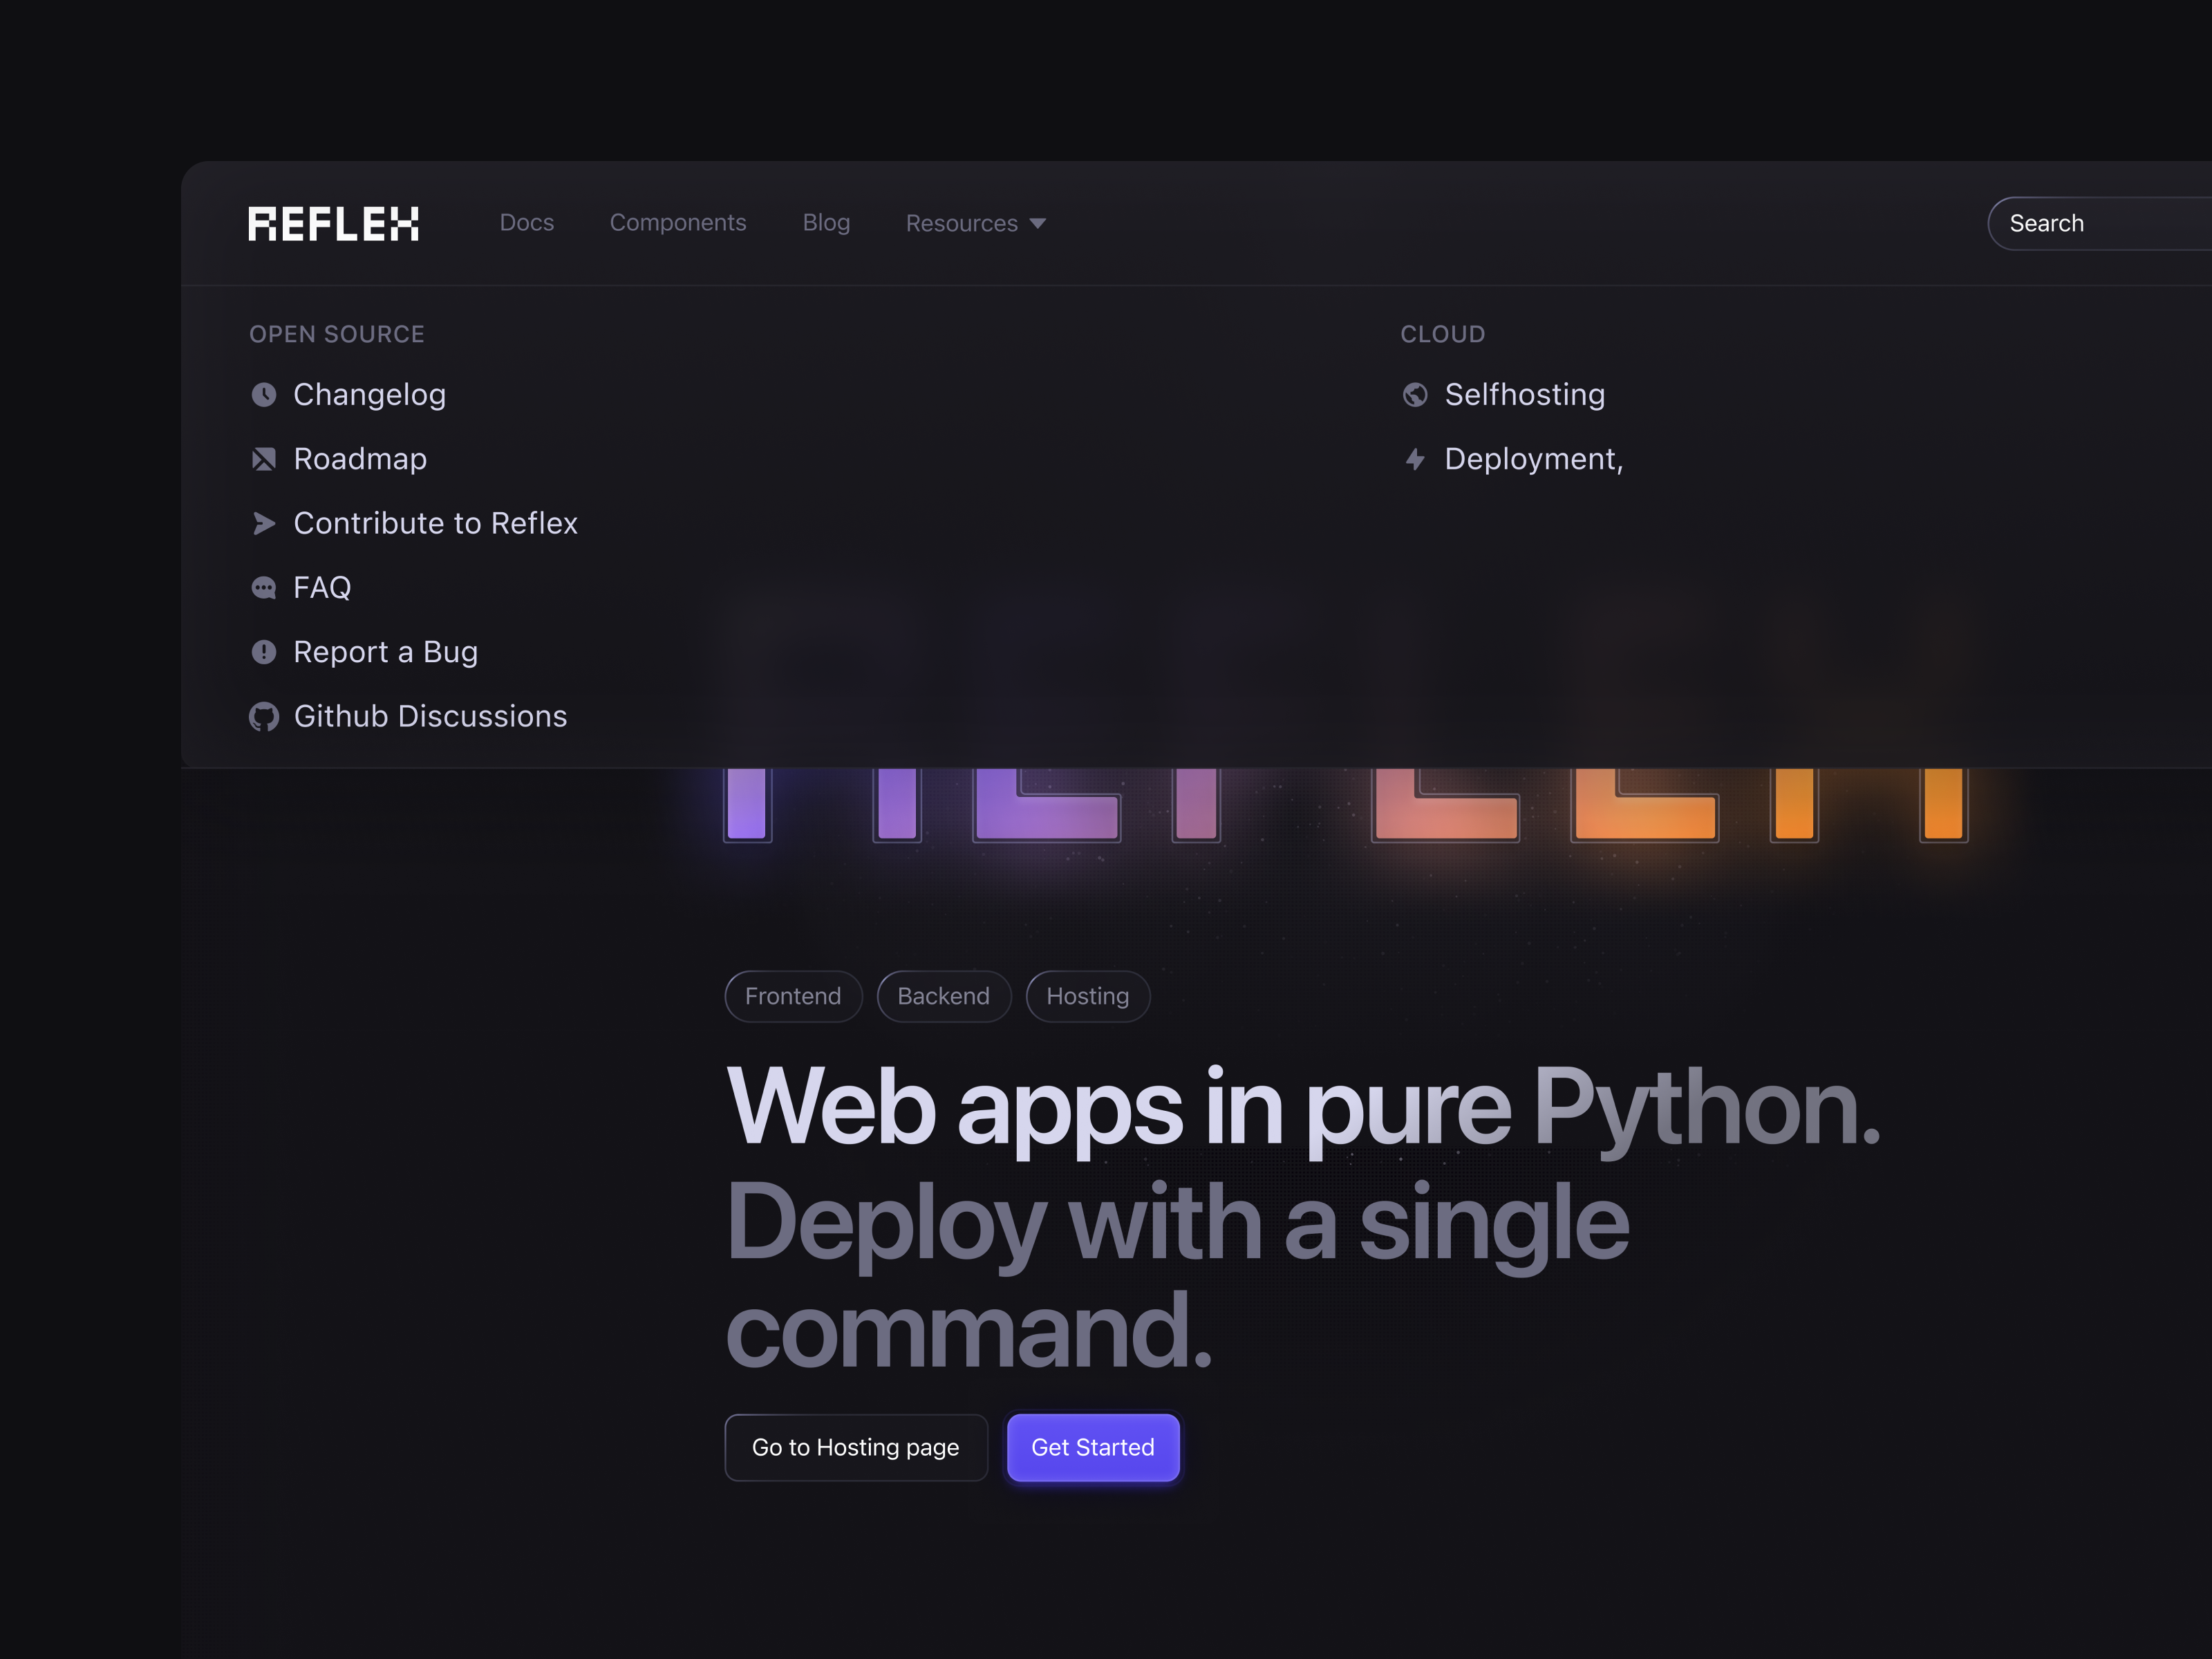Select the Roadmap map icon

click(264, 459)
